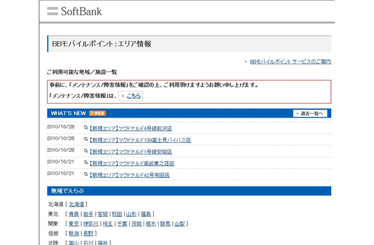Open the 新潟 area link
374x245 pixels.
[74, 233]
